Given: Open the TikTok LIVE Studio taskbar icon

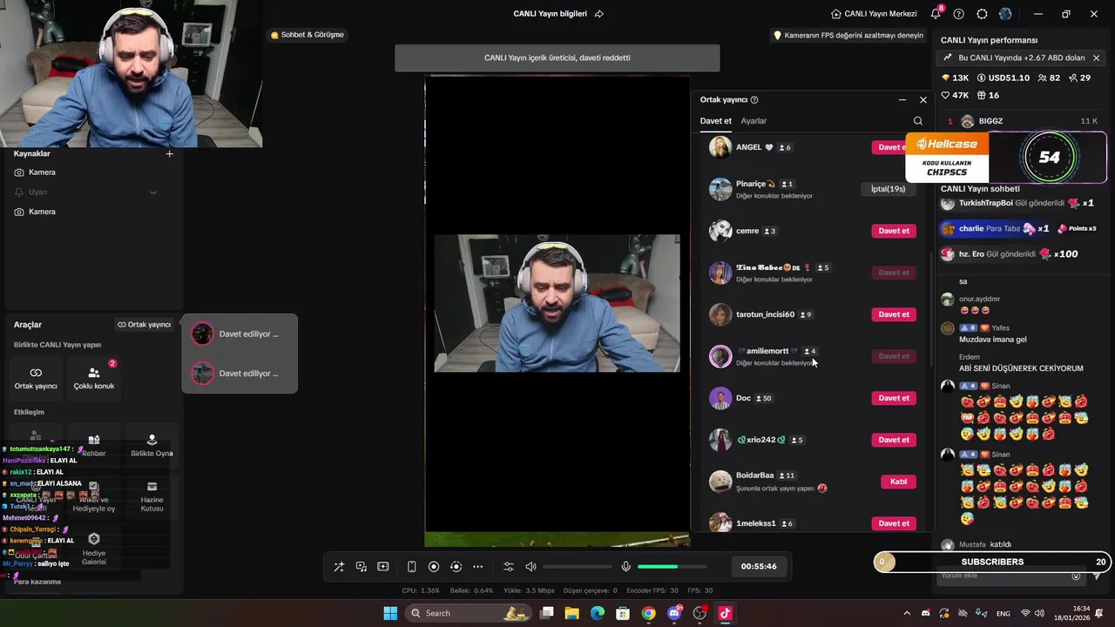Looking at the screenshot, I should coord(725,613).
